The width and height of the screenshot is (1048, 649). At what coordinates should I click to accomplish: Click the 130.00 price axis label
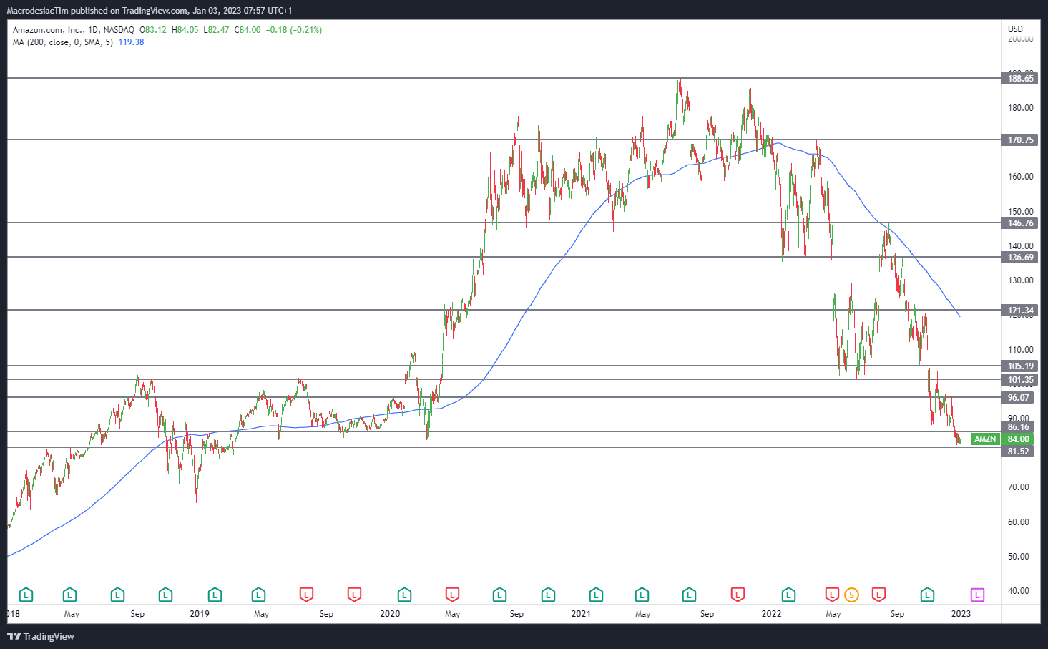tap(1021, 280)
